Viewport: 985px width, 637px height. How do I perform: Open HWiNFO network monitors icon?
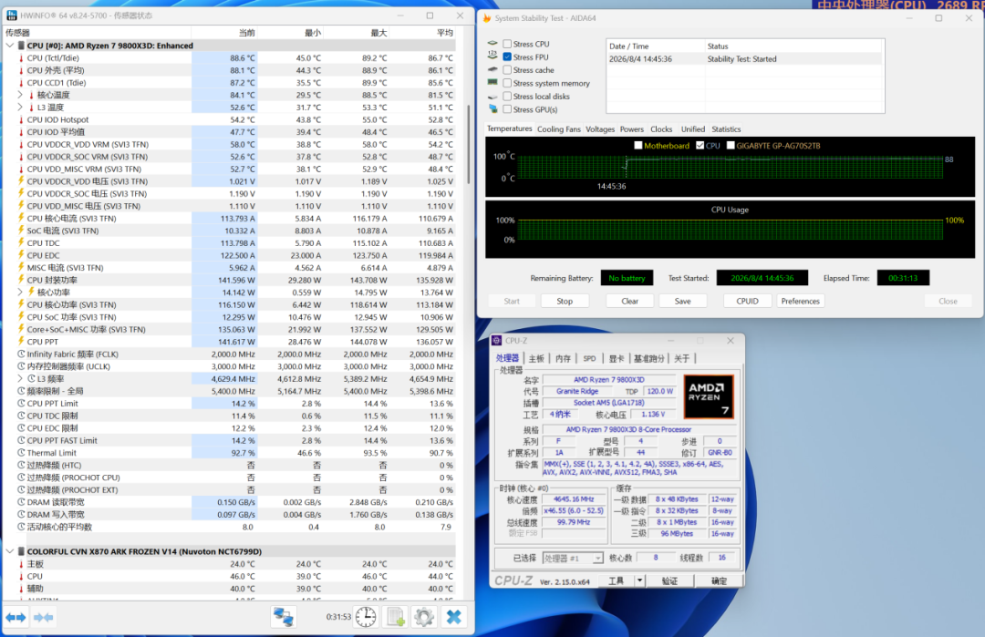(284, 618)
